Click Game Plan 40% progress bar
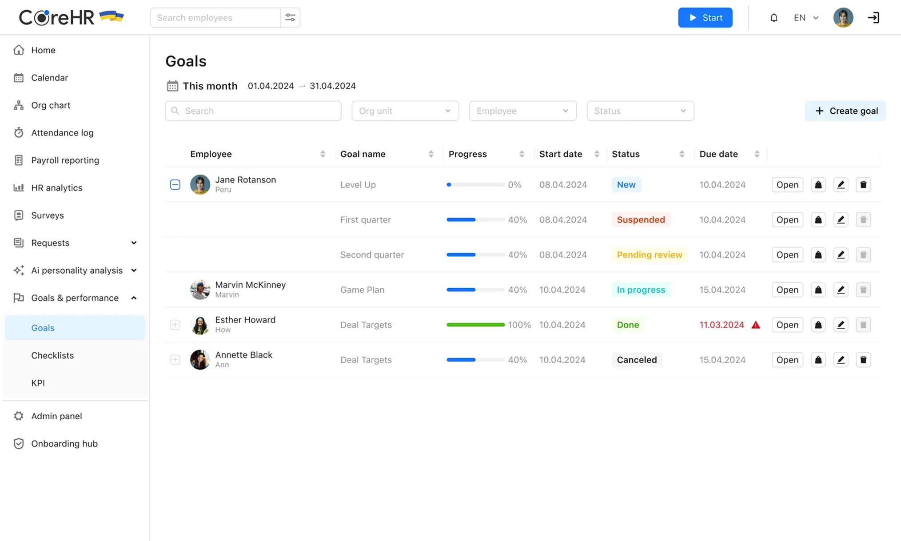 (475, 290)
